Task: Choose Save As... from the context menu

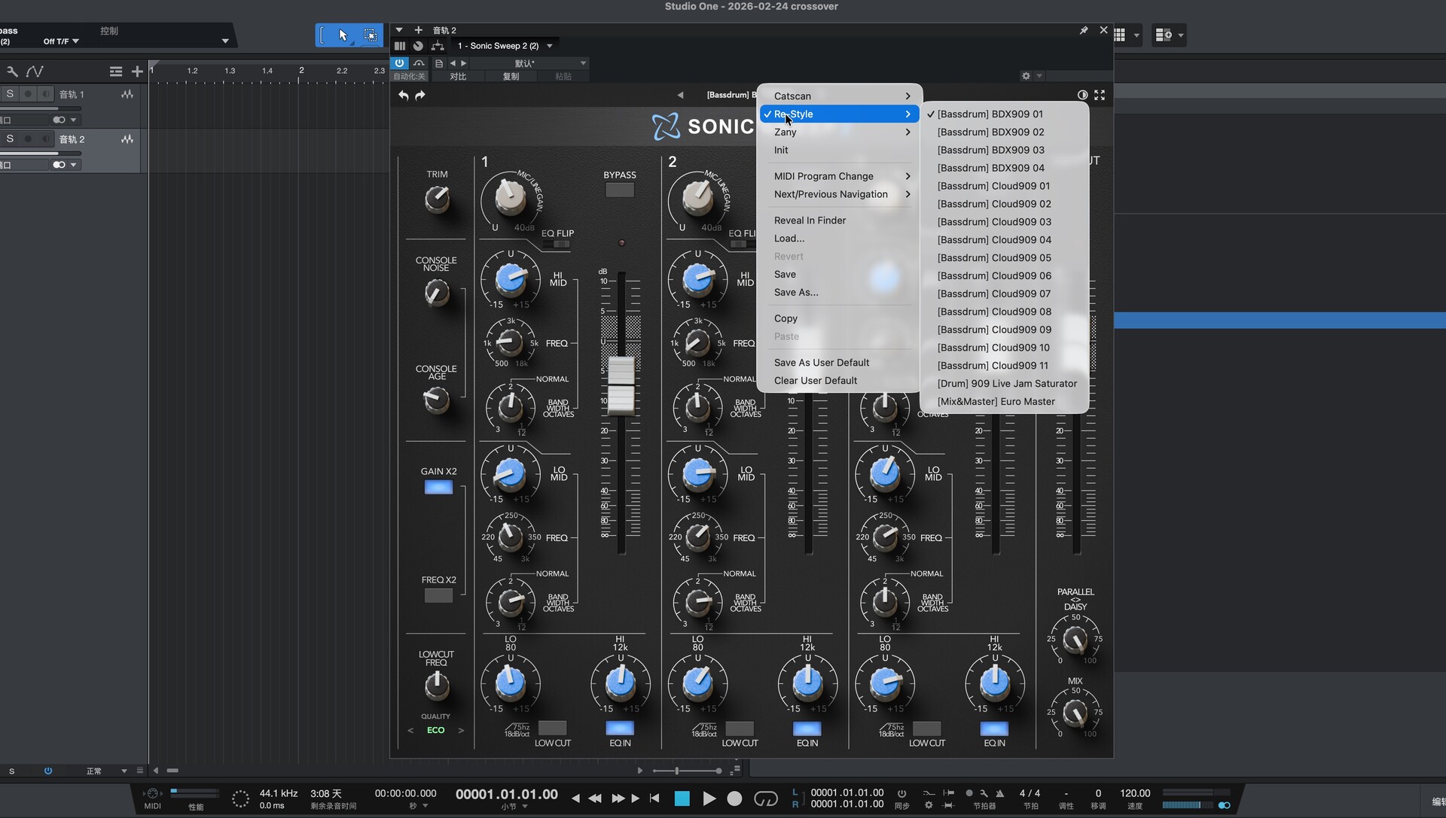Action: 795,292
